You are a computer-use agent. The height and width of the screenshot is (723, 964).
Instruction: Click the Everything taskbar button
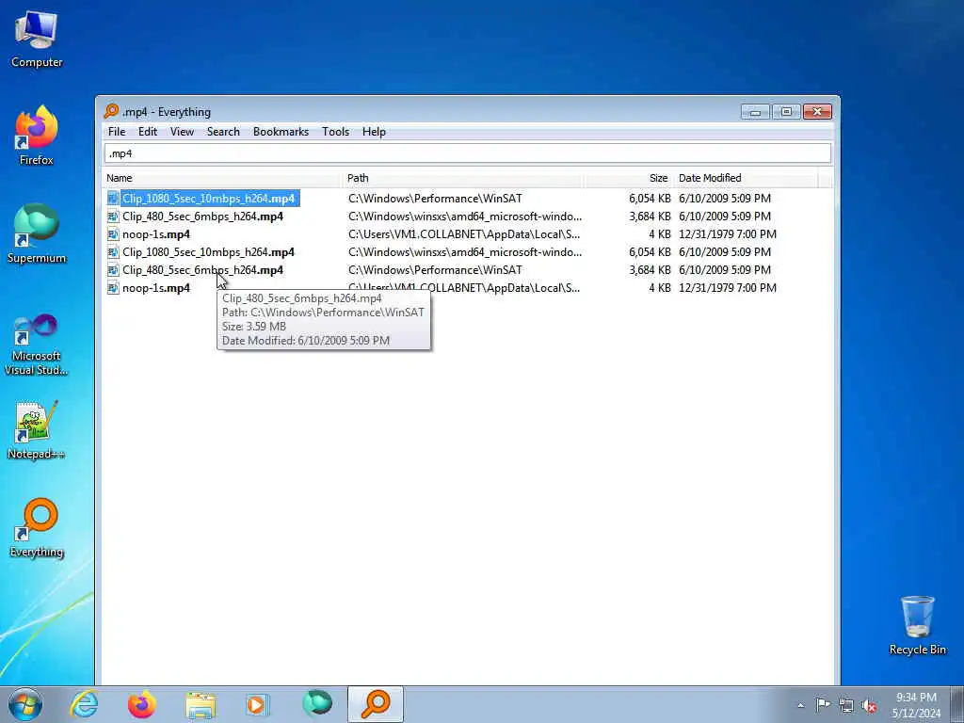coord(376,704)
